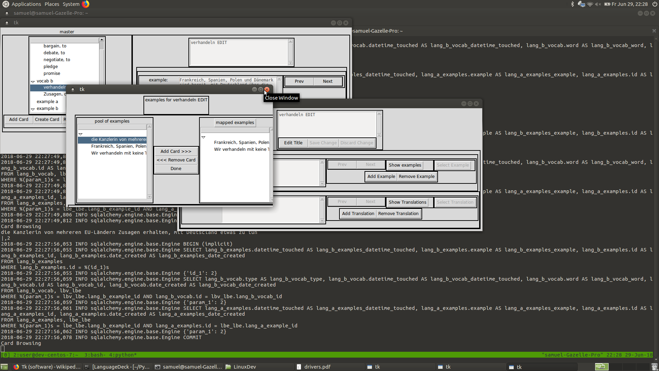Open the battery status indicator

[x=607, y=4]
